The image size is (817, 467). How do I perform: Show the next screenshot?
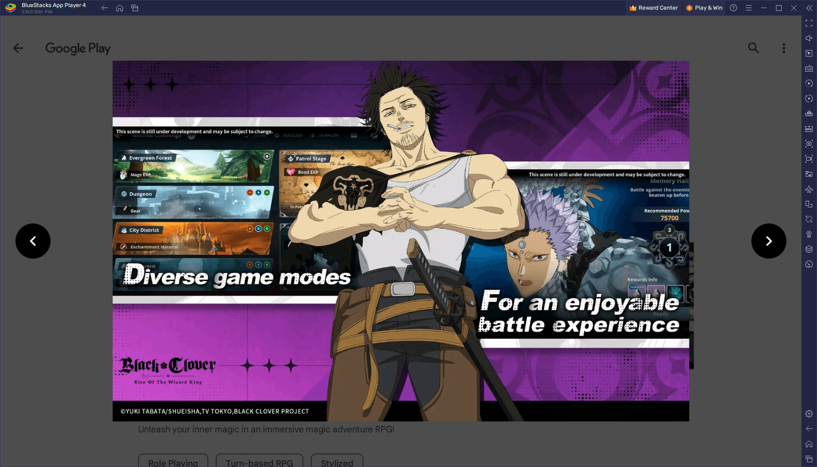(768, 241)
